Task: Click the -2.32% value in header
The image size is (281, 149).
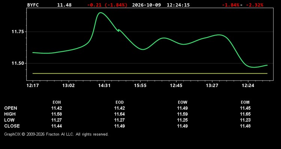Action: pyautogui.click(x=255, y=5)
